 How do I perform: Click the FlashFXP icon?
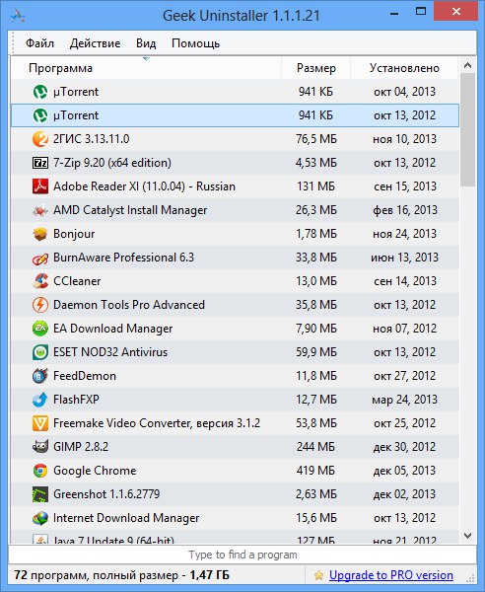(x=40, y=400)
